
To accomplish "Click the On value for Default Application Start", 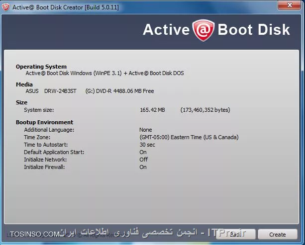I will pos(143,152).
